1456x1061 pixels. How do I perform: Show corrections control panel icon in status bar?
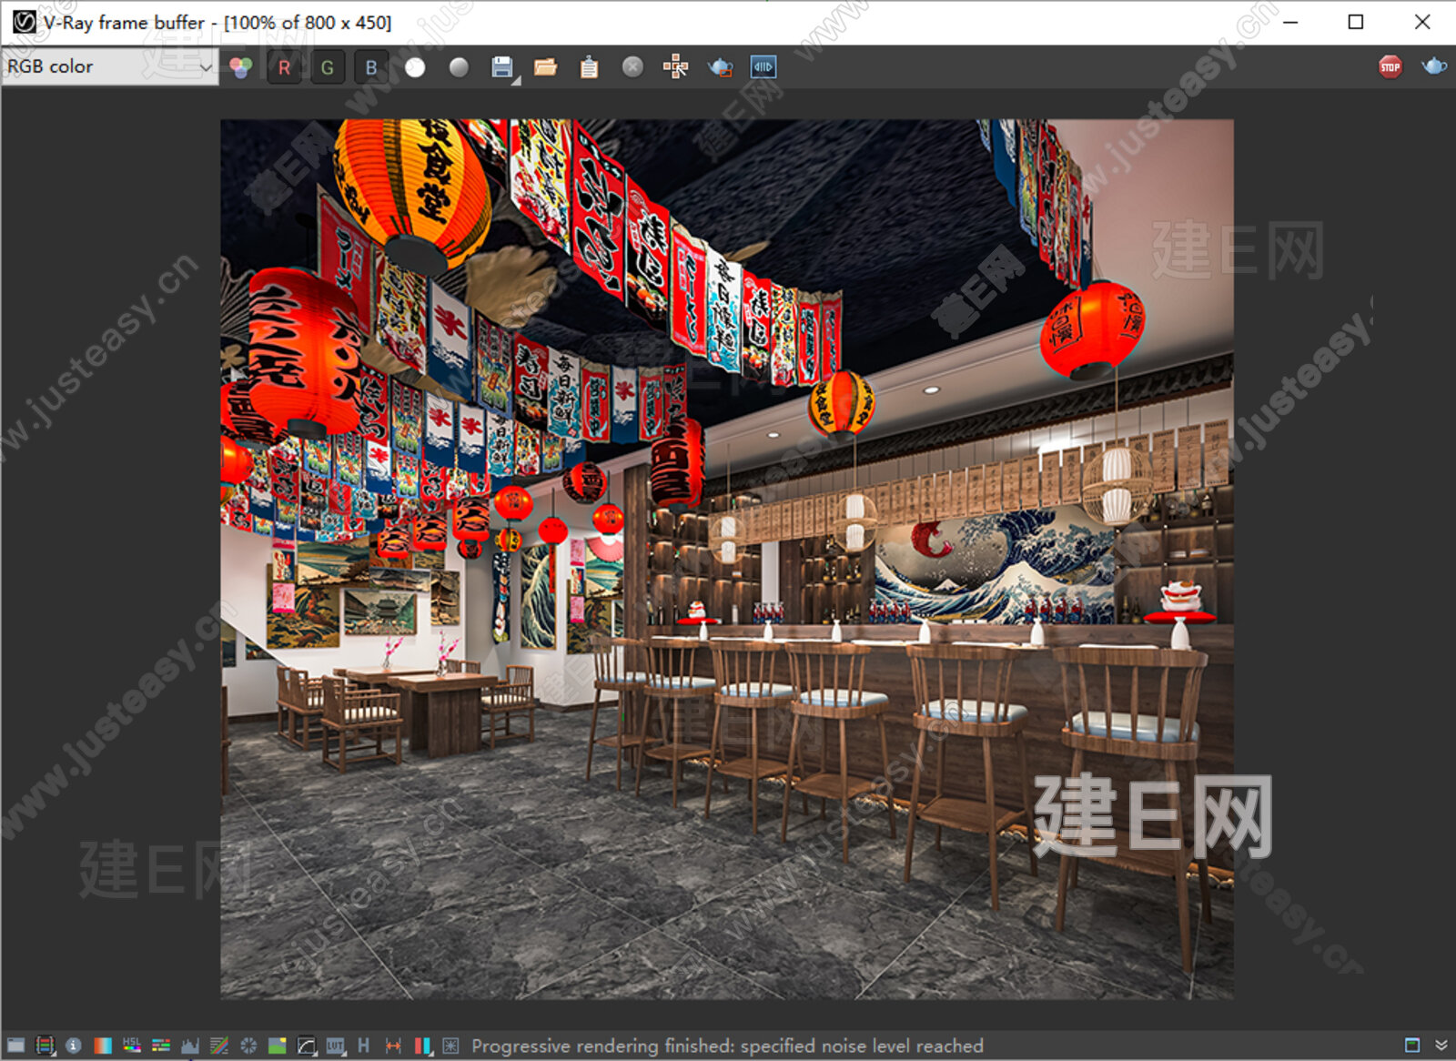pyautogui.click(x=15, y=1046)
